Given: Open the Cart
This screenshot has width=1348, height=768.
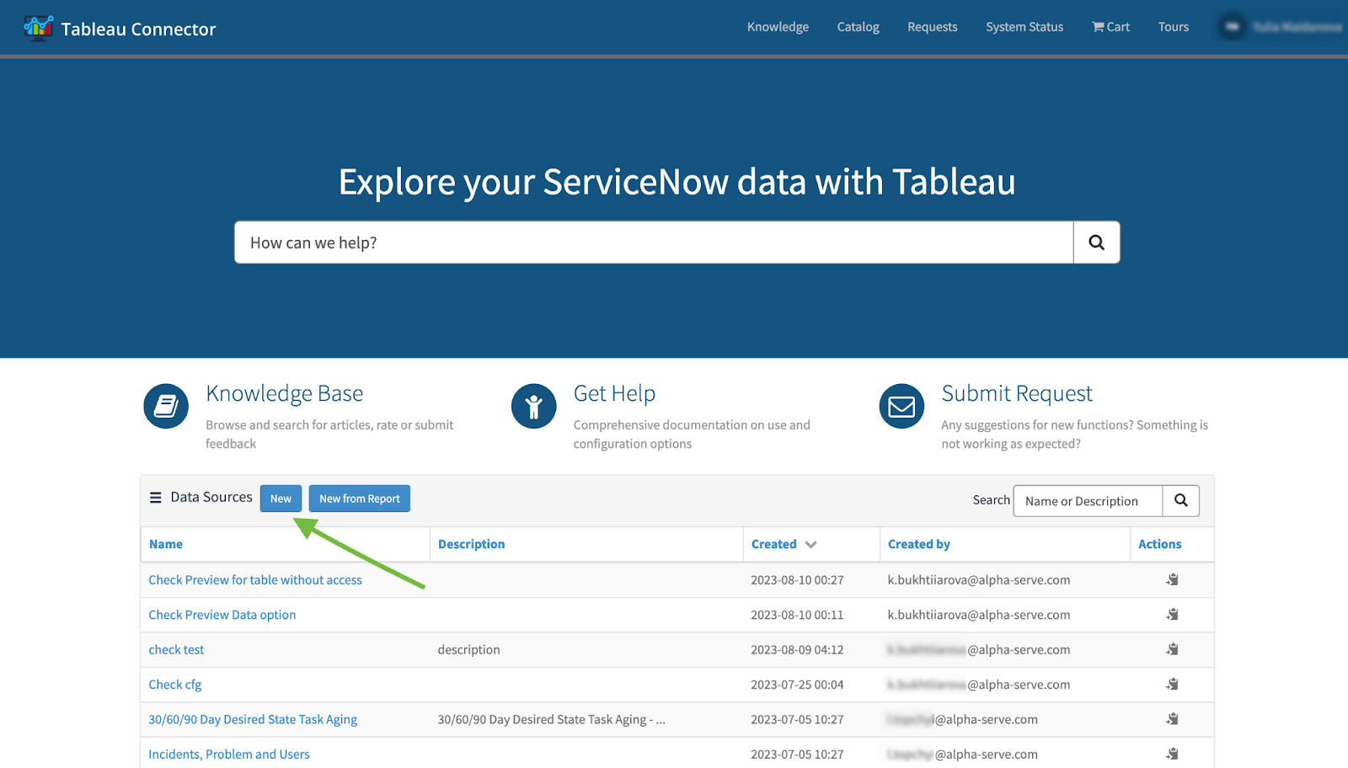Looking at the screenshot, I should pos(1110,26).
